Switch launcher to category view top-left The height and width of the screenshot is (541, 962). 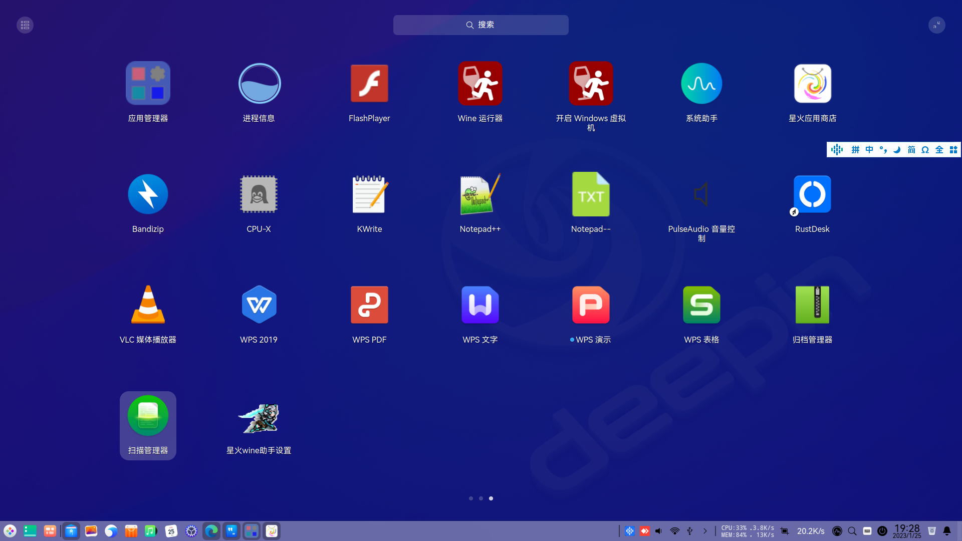(24, 25)
